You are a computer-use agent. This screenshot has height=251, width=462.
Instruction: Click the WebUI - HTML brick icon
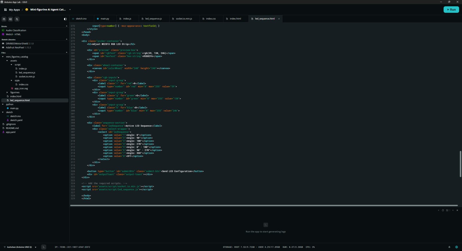tap(3, 34)
